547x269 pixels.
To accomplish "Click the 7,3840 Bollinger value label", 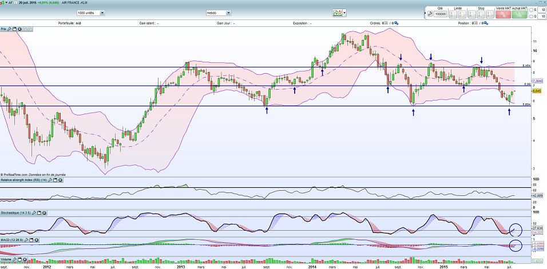I will click(538, 81).
